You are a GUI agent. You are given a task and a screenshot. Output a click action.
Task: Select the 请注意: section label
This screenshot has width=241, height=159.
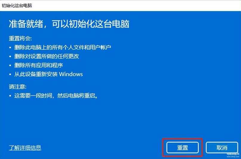click(18, 87)
